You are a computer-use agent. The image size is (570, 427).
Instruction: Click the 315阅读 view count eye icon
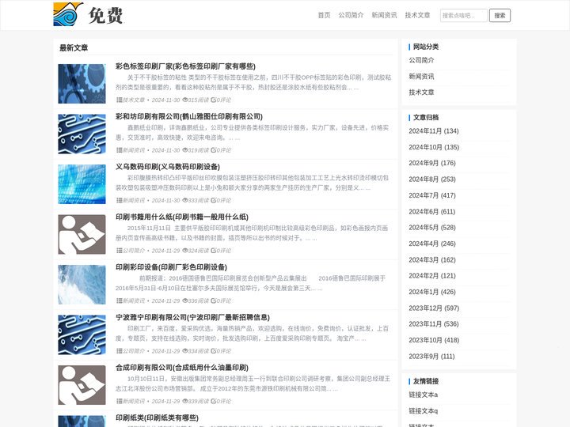tap(185, 100)
